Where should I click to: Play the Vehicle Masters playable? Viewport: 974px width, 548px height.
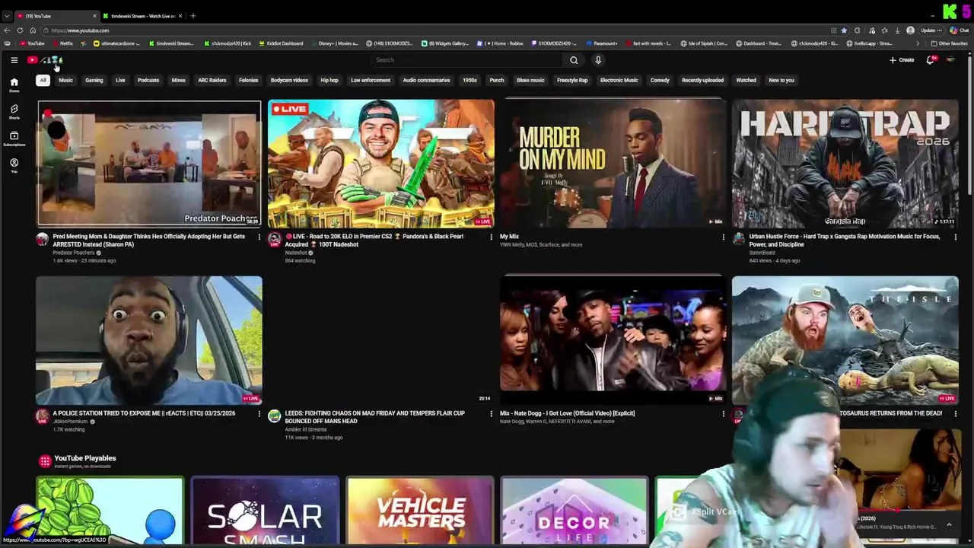click(x=420, y=511)
